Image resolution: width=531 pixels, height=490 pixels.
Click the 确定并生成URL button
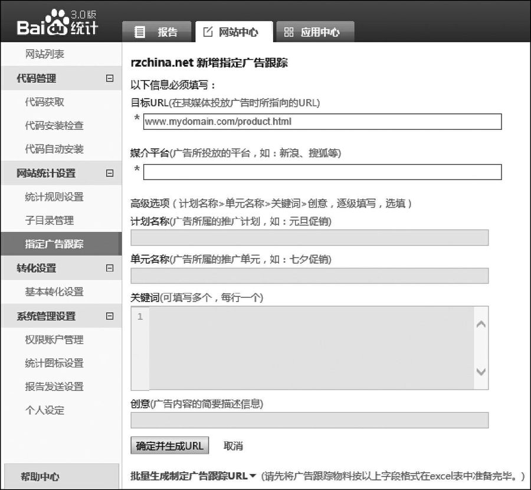pyautogui.click(x=170, y=446)
